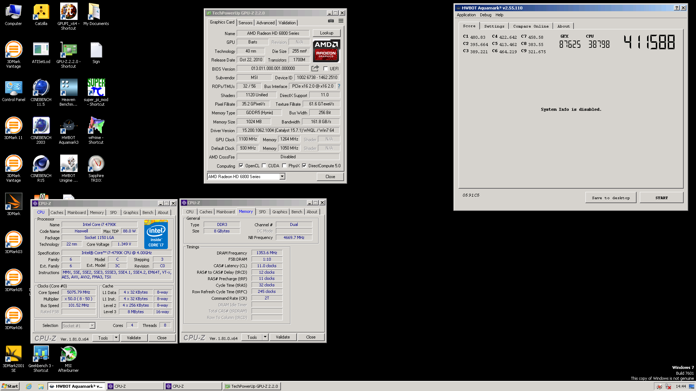Select the MSI Afterburner icon
Viewport: 696px width, 391px height.
(69, 359)
